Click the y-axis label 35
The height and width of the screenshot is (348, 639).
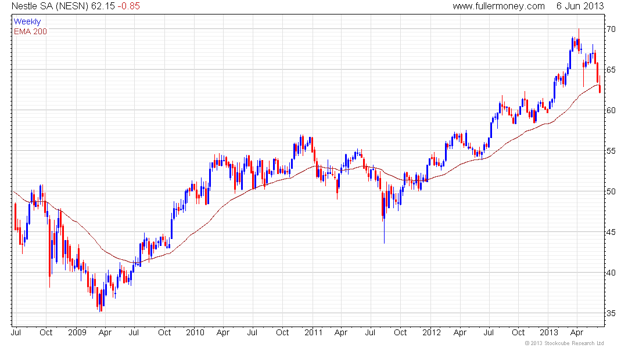coord(611,313)
